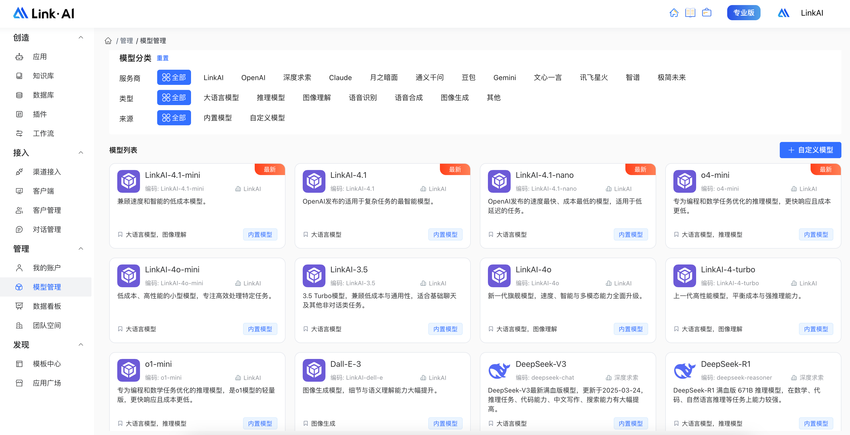Filter by type 其他

pos(493,98)
